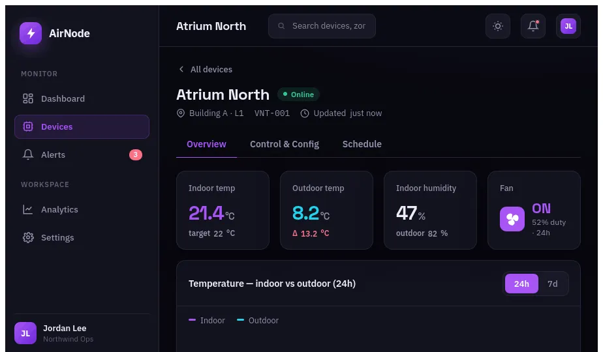Click Jordan Lee's JL avatar in sidebar
Image resolution: width=603 pixels, height=352 pixels.
point(25,333)
